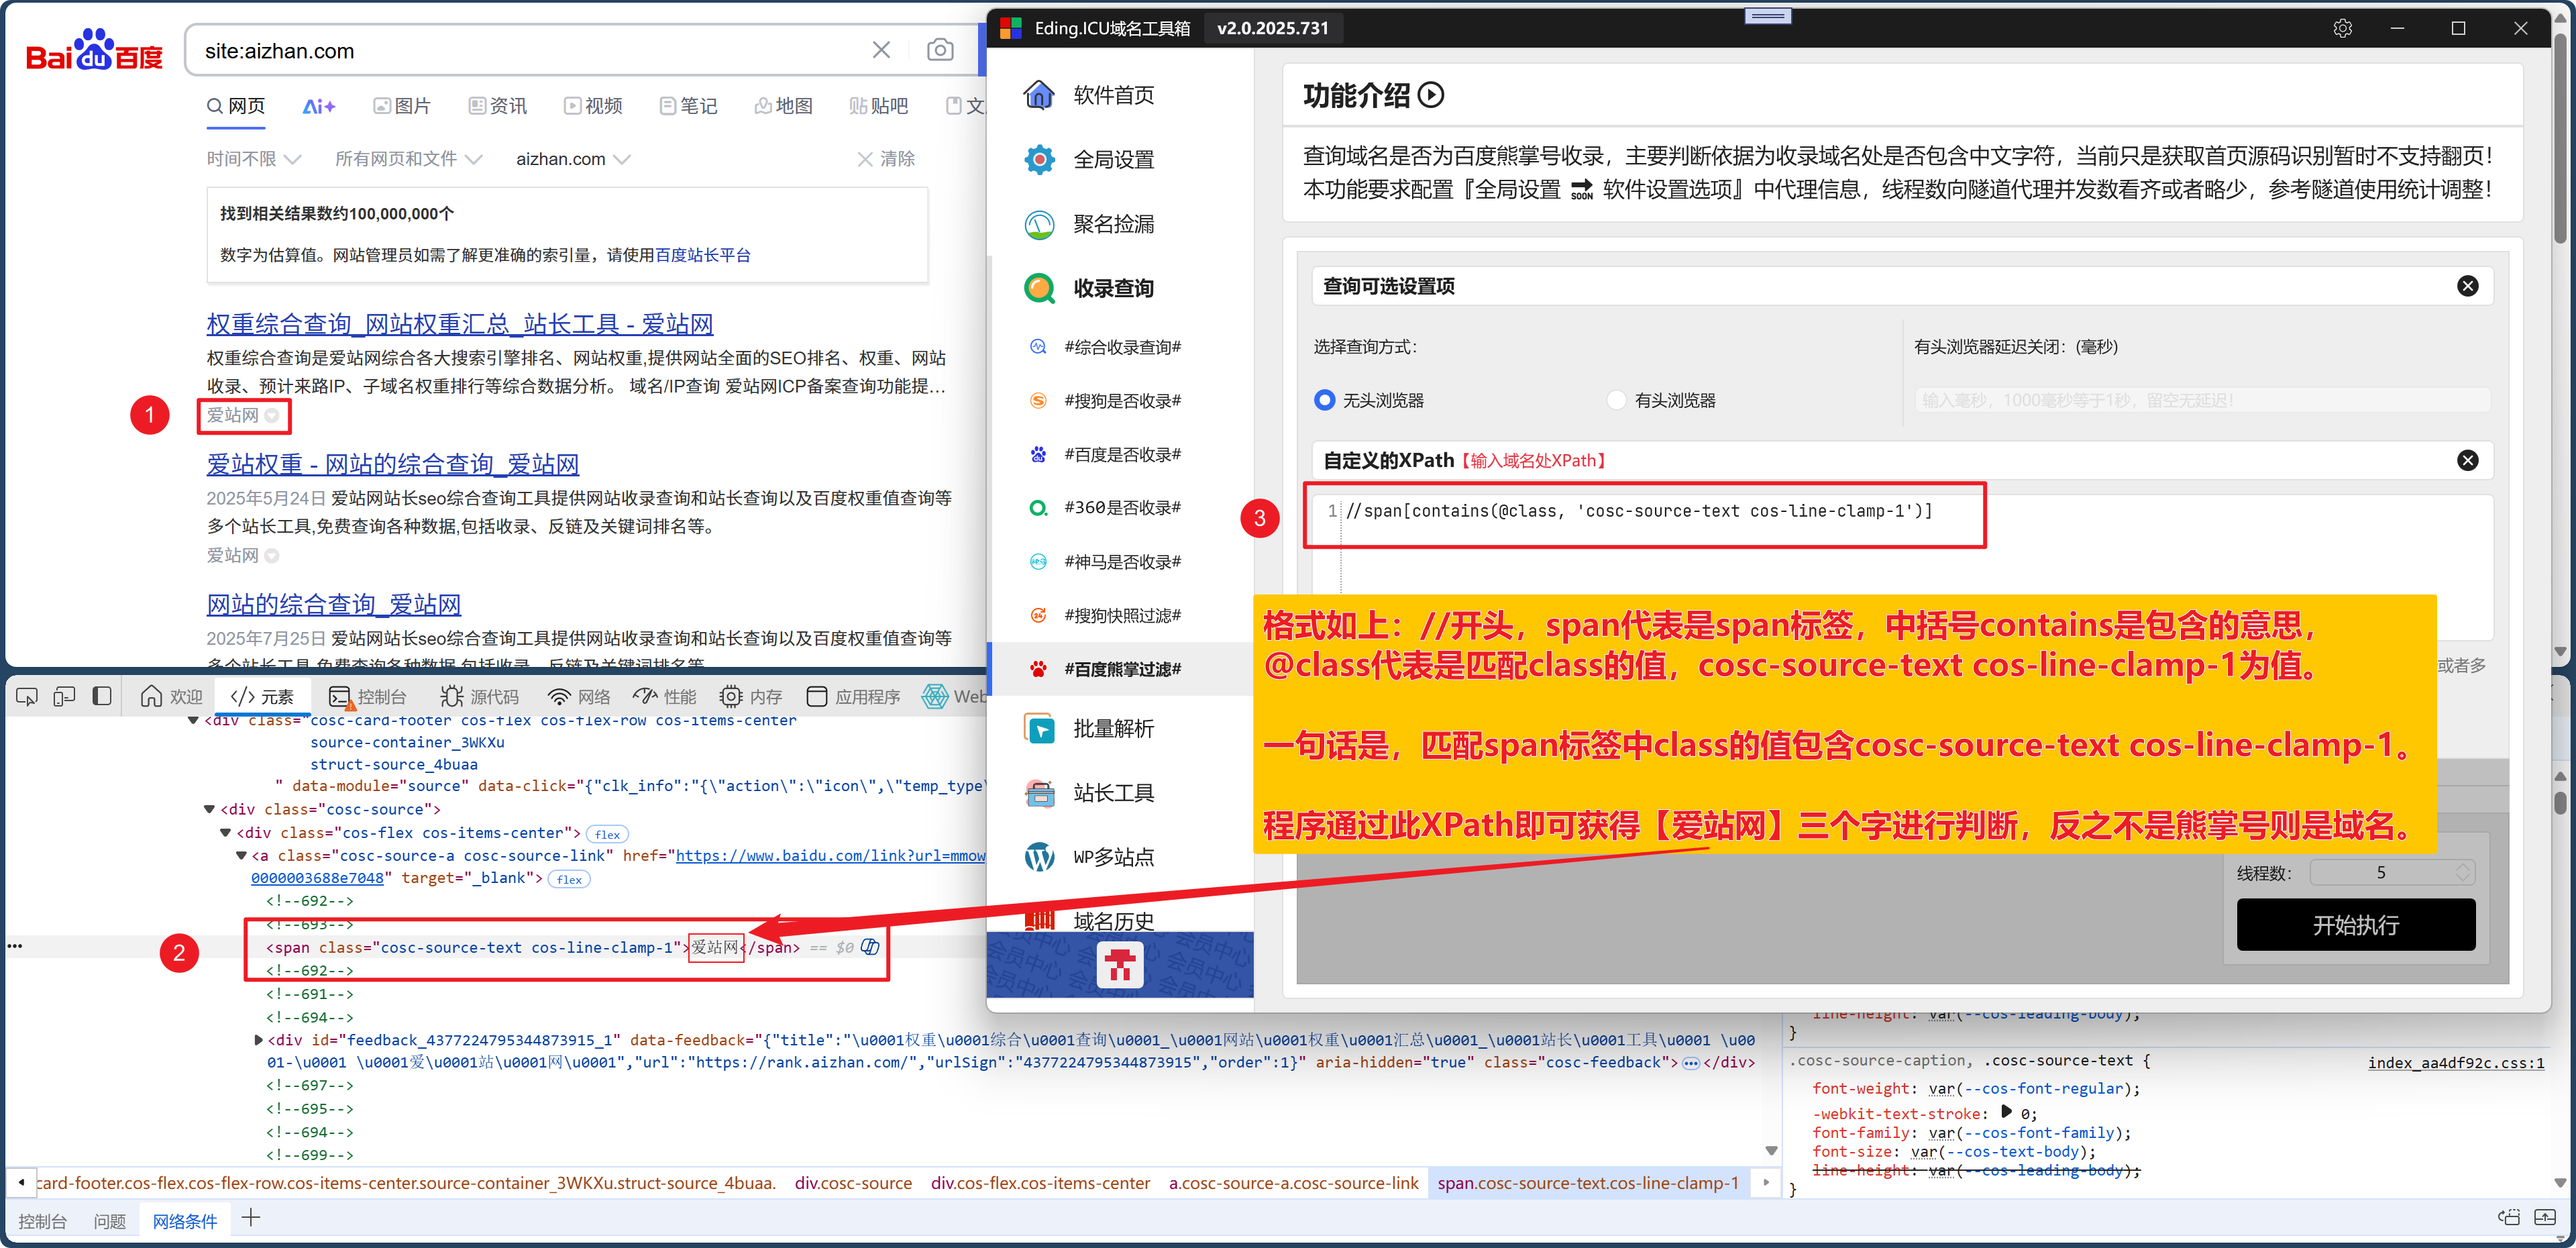
Task: Switch to Baidu 视频 tab
Action: [593, 106]
